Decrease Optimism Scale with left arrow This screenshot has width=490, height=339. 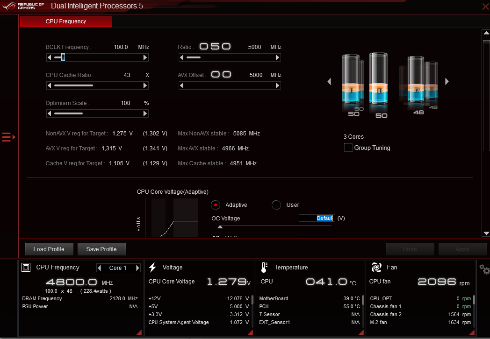click(x=49, y=113)
